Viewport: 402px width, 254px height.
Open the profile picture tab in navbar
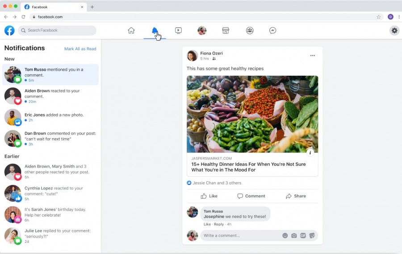click(x=202, y=30)
